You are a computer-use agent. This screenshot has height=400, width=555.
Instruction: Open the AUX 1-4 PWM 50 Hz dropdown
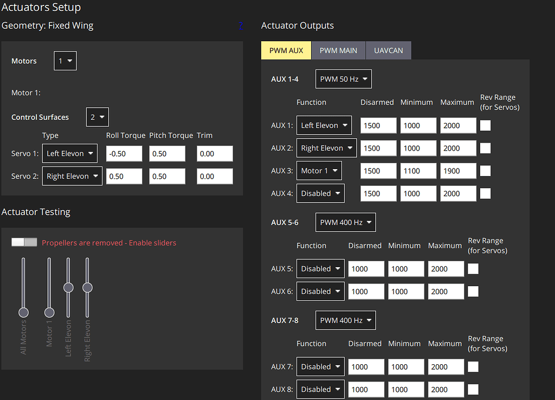point(343,79)
